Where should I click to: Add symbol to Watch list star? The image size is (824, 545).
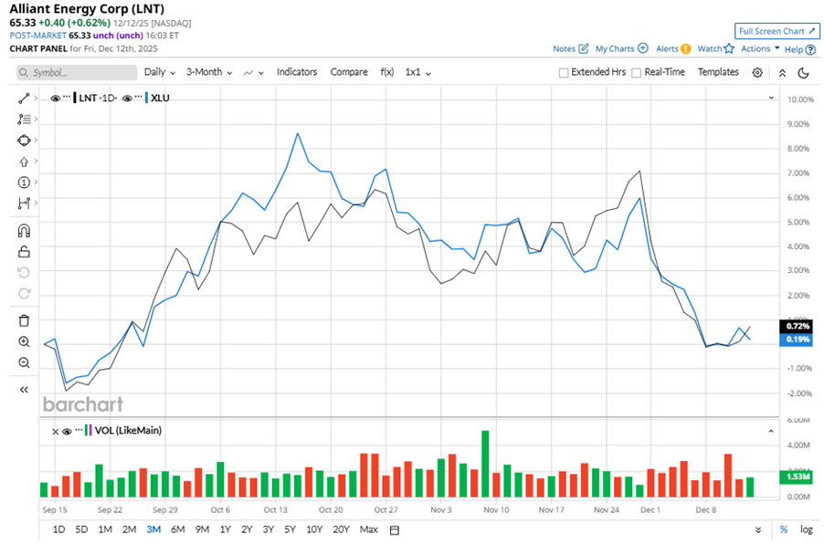click(729, 48)
